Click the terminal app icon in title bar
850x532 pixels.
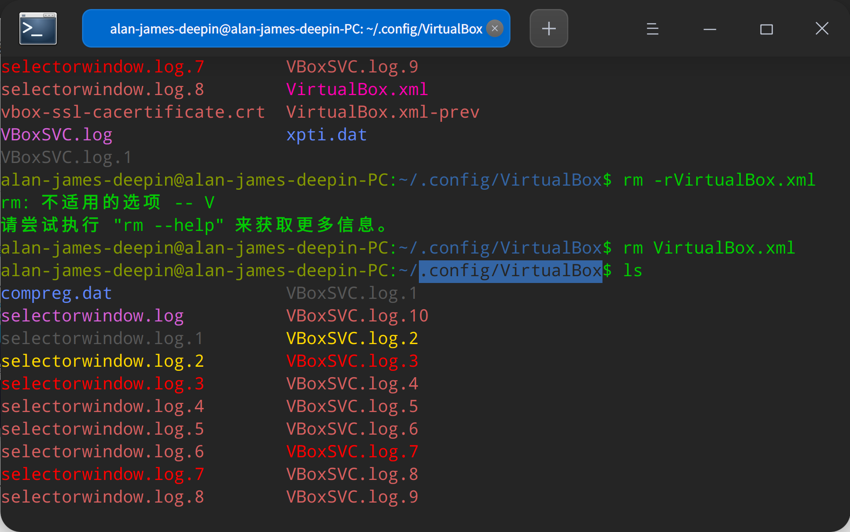(x=38, y=29)
